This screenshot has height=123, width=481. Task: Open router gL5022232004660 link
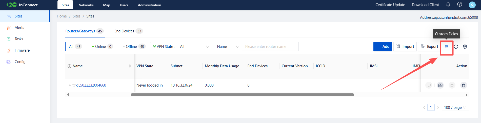coord(91,85)
